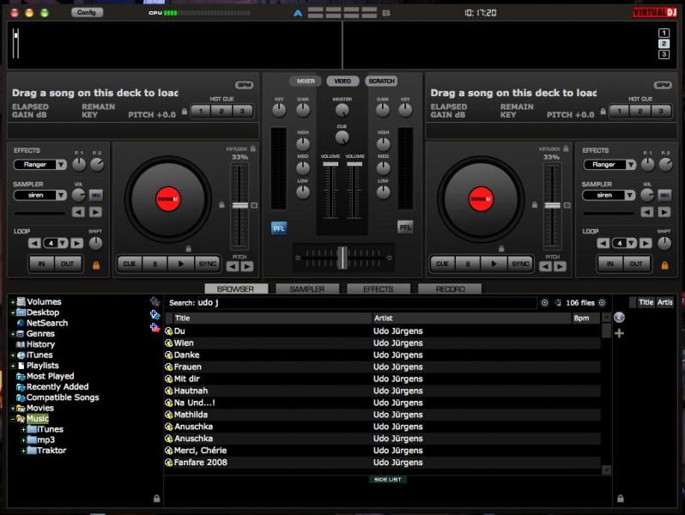Image resolution: width=685 pixels, height=515 pixels.
Task: Click the crossfader handle
Action: (342, 257)
